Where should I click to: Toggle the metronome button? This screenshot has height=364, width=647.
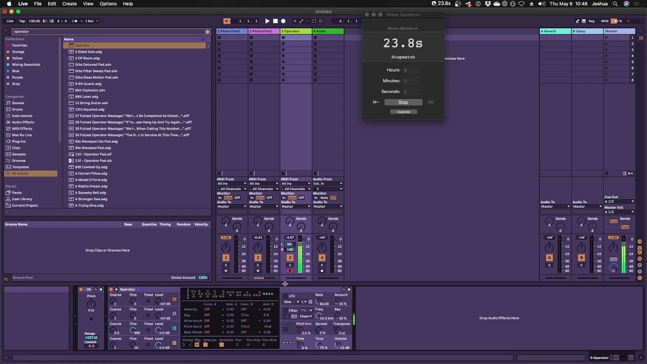pyautogui.click(x=75, y=21)
